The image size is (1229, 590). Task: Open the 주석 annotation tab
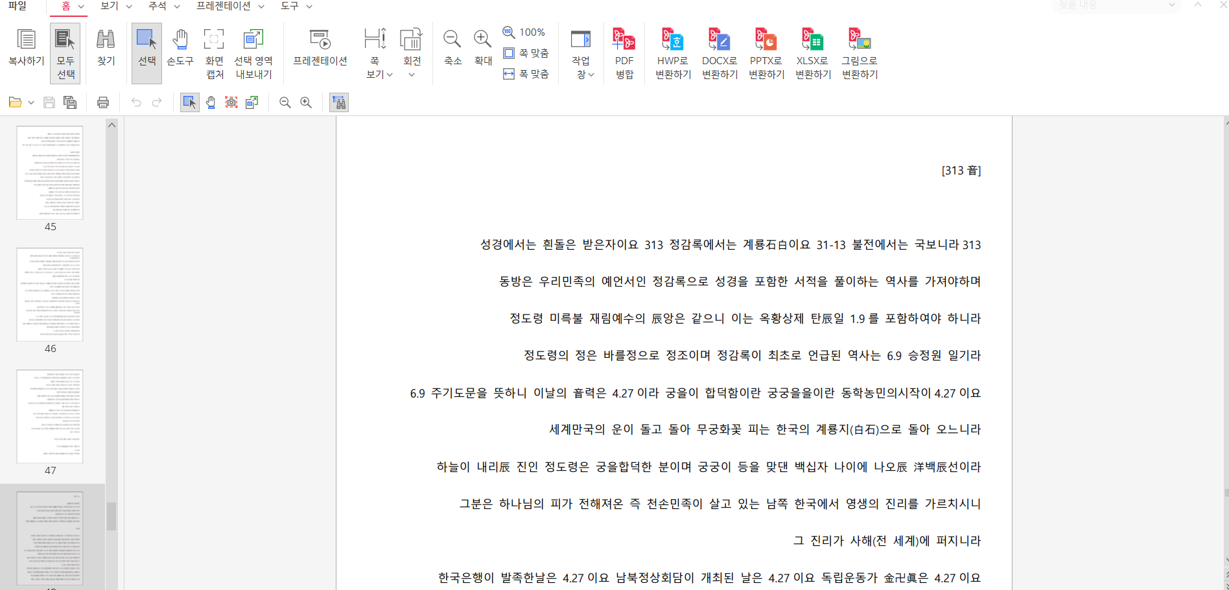[163, 6]
